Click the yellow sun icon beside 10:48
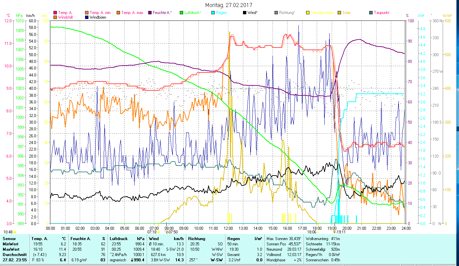The height and width of the screenshot is (266, 459). (x=14, y=232)
